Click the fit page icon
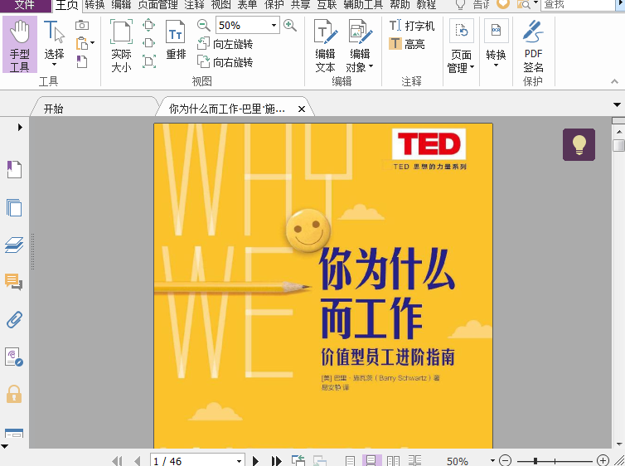Screen dimensions: 625x466 point(148,25)
